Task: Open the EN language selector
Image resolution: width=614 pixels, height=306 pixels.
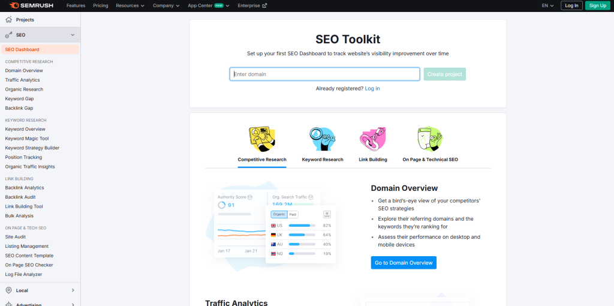Action: 547,5
